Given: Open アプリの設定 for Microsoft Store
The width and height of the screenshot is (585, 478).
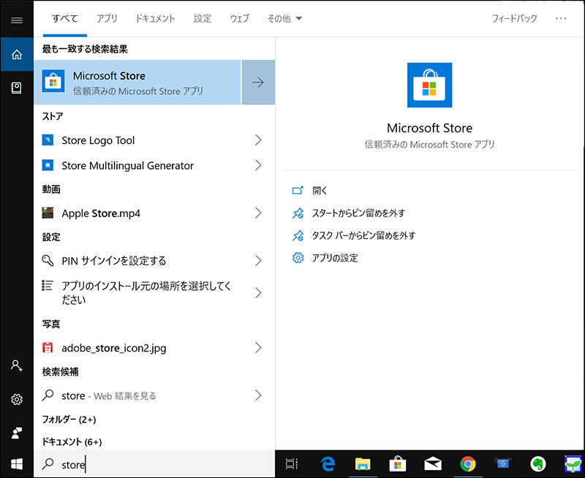Looking at the screenshot, I should point(335,258).
